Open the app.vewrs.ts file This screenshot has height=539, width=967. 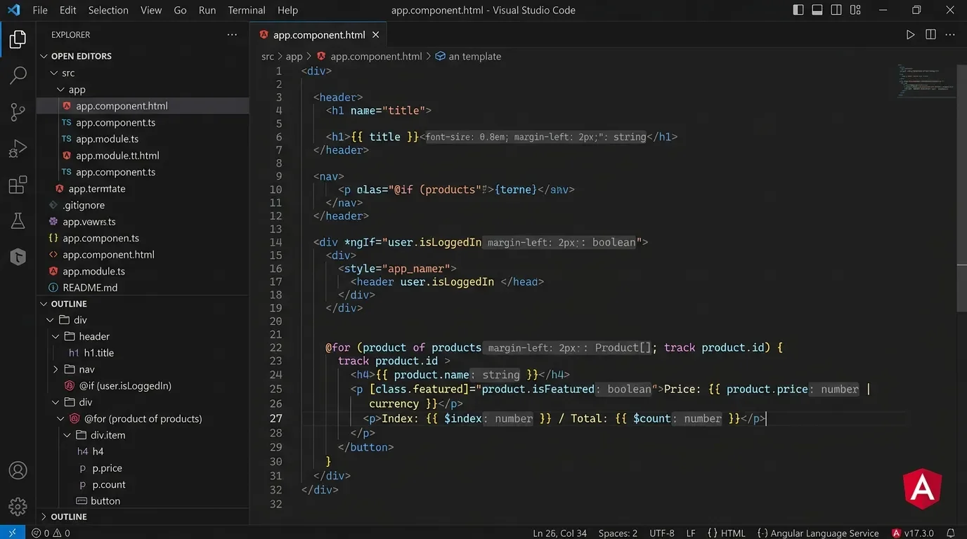tap(89, 222)
